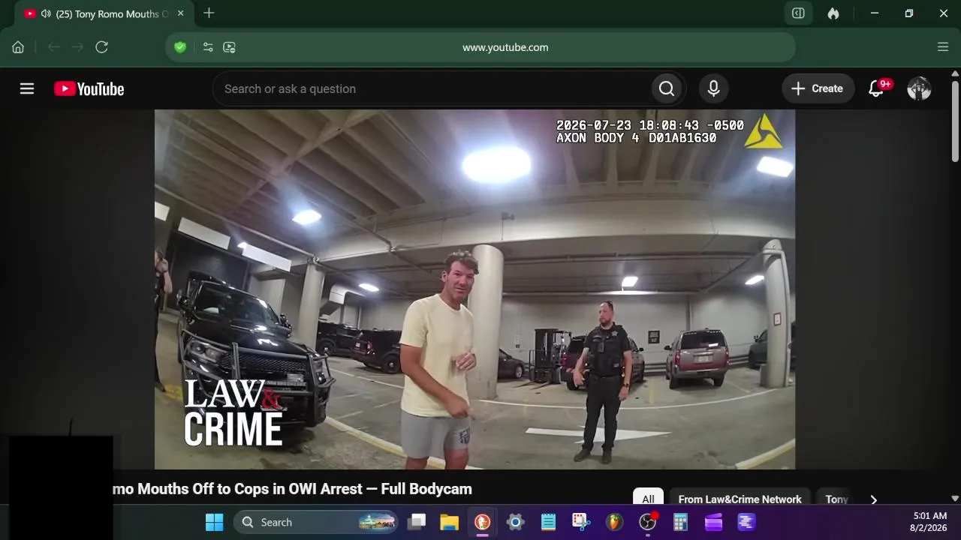Viewport: 961px width, 540px height.
Task: Click the Create button
Action: 818,88
